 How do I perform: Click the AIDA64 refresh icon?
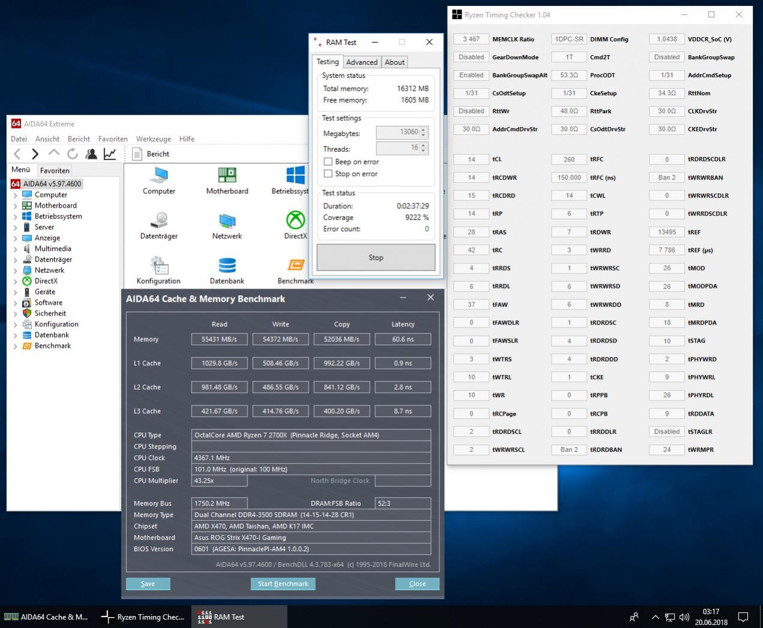pyautogui.click(x=73, y=154)
